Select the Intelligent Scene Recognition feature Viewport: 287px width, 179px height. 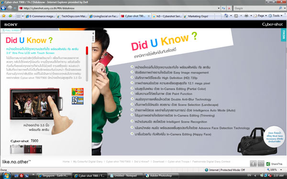171,122
